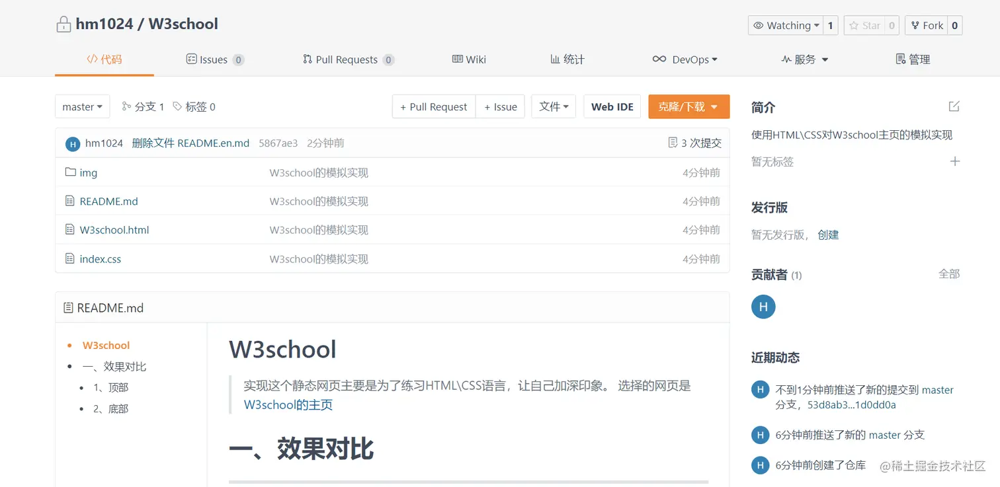Click Fork to fork the repository
1000x487 pixels.
[x=928, y=25]
